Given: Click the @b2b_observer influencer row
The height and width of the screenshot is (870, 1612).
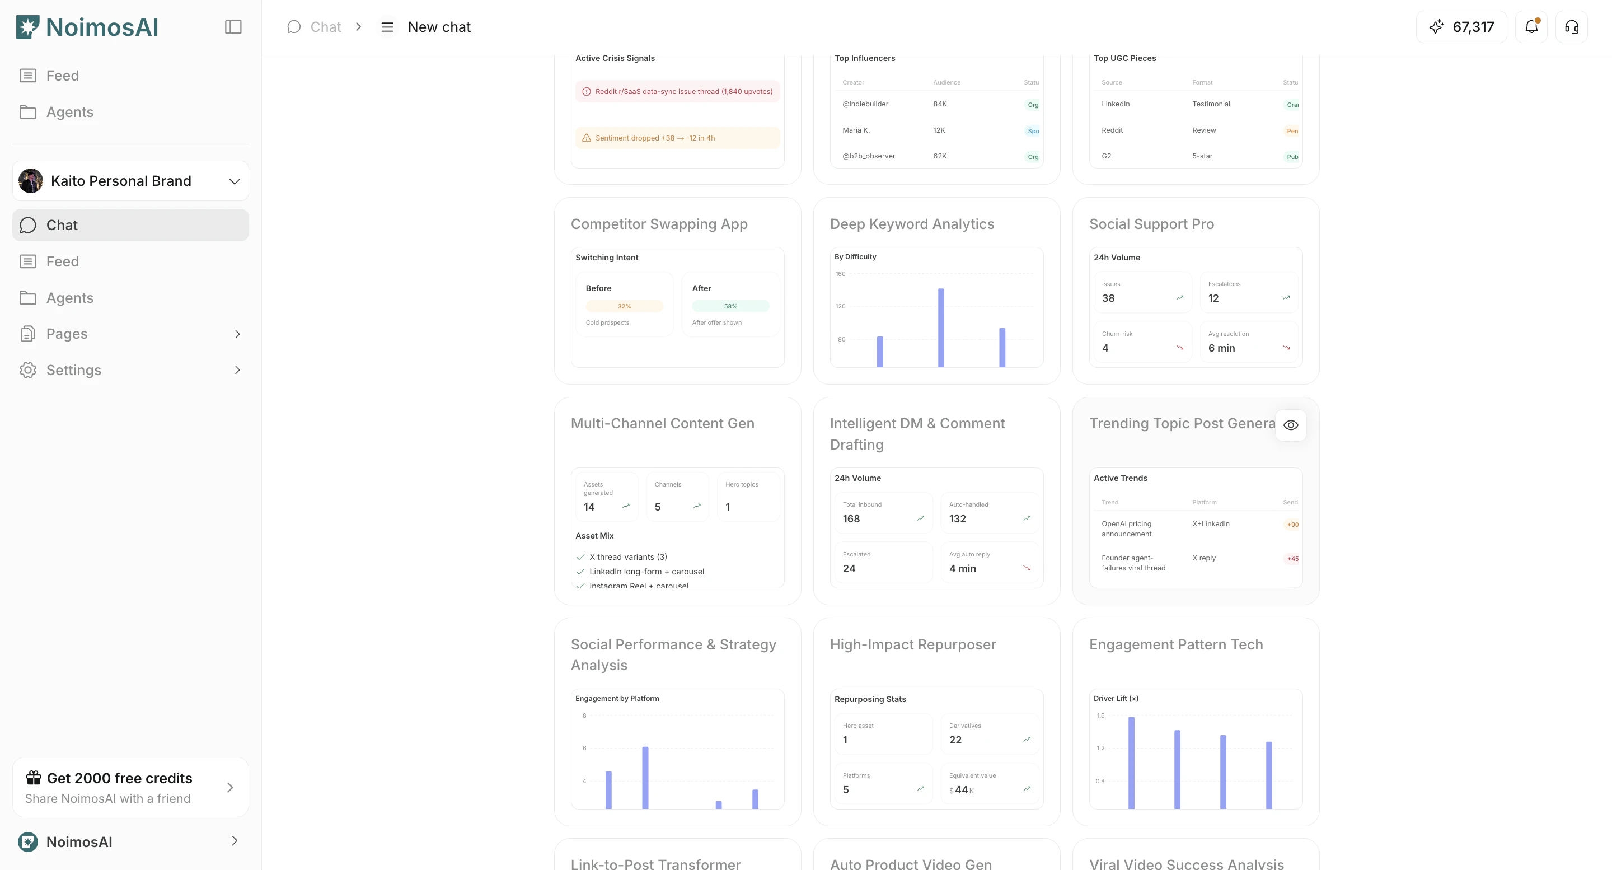Looking at the screenshot, I should click(936, 156).
